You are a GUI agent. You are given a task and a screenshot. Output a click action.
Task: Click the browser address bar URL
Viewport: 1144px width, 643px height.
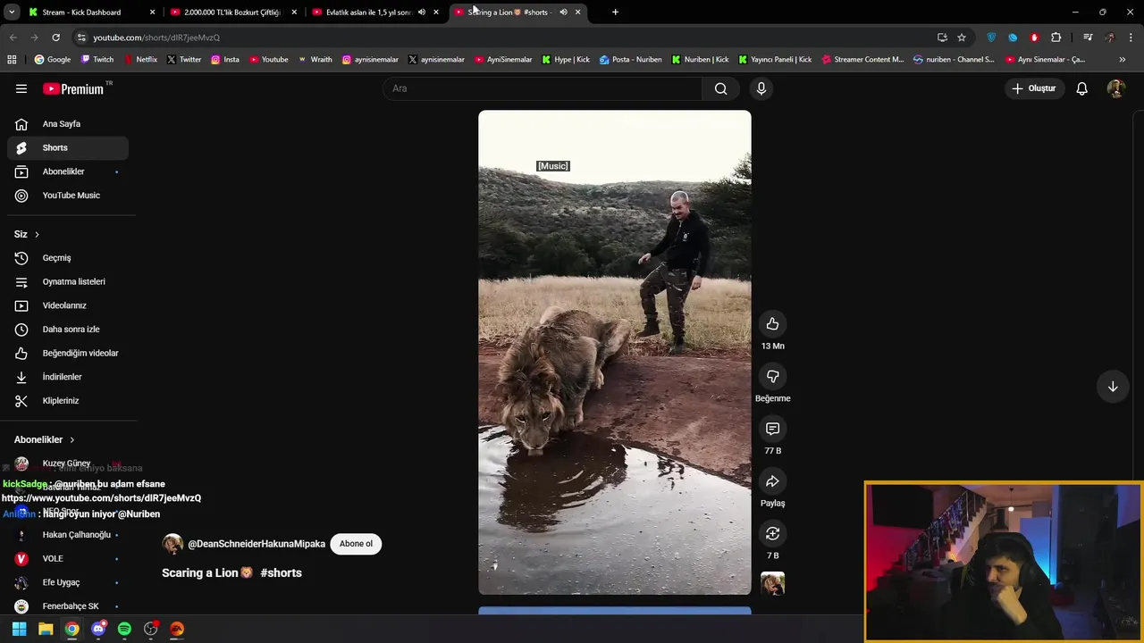[x=156, y=38]
